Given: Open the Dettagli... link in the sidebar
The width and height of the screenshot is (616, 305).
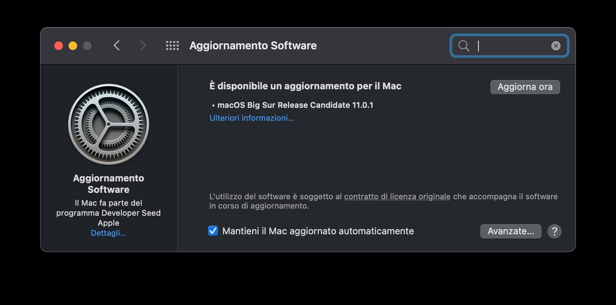Looking at the screenshot, I should click(x=108, y=233).
